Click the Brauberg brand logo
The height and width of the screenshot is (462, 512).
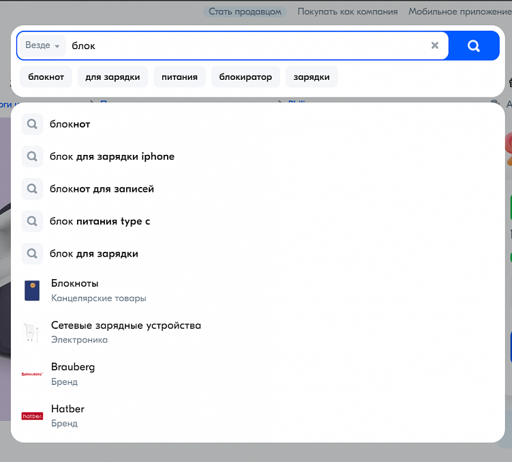(x=32, y=374)
